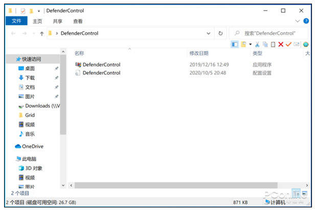Screen dimensions: 315x210
Task: Select the DefenderControl application file
Action: click(x=101, y=65)
